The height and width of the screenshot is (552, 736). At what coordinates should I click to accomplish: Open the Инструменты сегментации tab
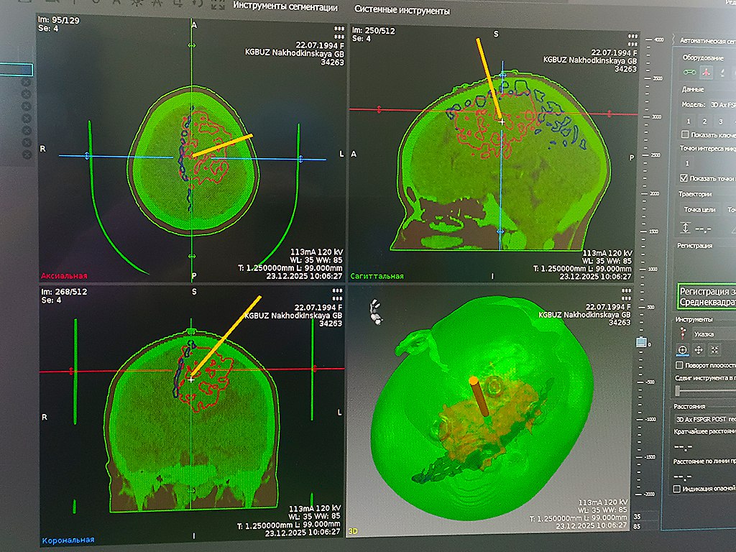click(285, 8)
